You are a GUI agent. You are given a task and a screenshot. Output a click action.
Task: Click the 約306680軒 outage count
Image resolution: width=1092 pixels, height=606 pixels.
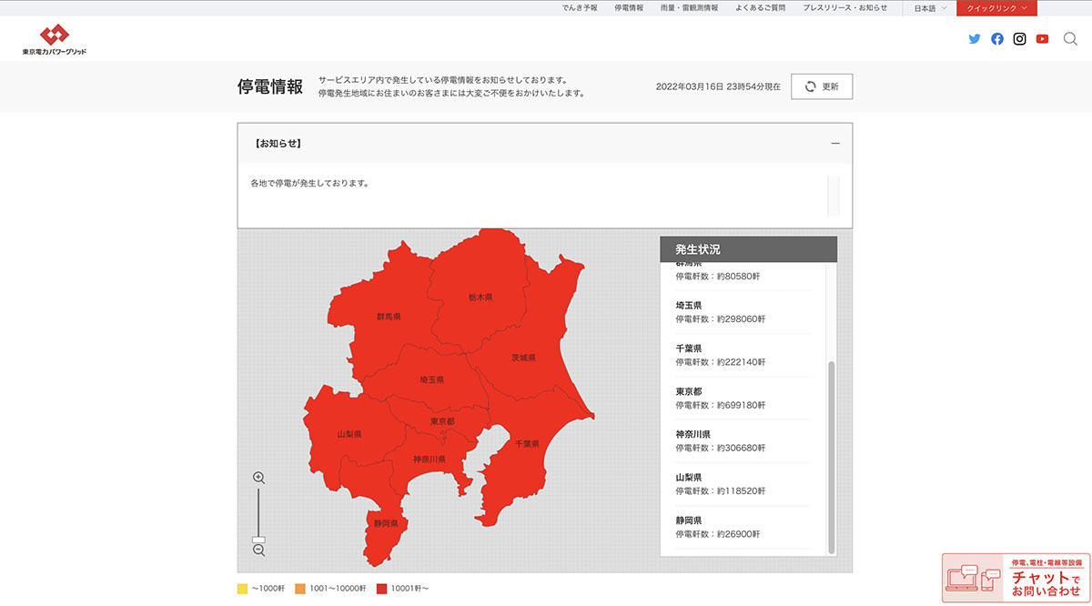pos(742,448)
